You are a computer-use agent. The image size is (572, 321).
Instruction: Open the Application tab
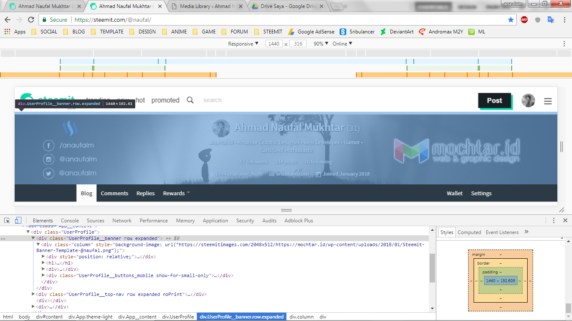coord(215,221)
